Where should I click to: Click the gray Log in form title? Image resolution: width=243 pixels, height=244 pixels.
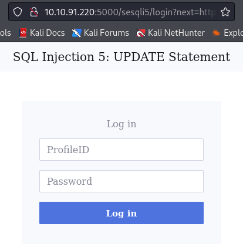(x=122, y=124)
